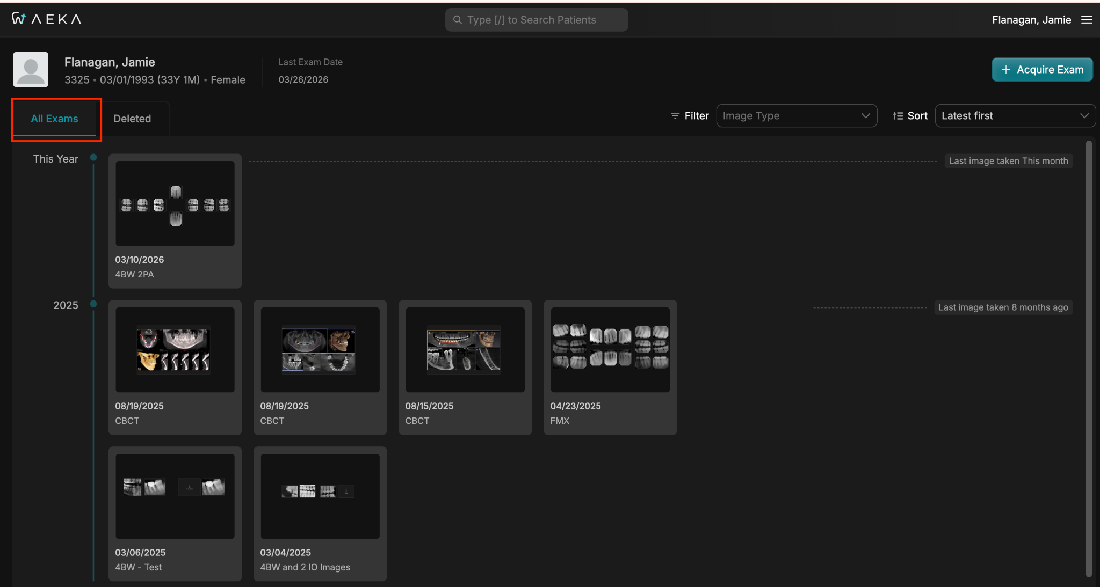Screen dimensions: 1100x587
Task: Click the 'This Year' timeline label
Action: pyautogui.click(x=56, y=159)
